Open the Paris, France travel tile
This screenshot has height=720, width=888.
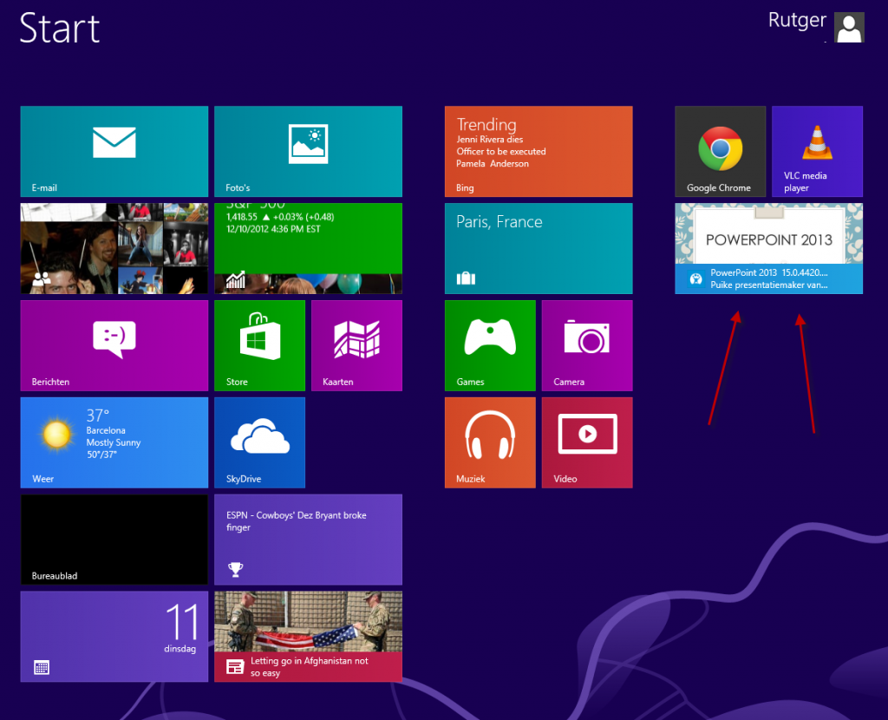coord(539,249)
